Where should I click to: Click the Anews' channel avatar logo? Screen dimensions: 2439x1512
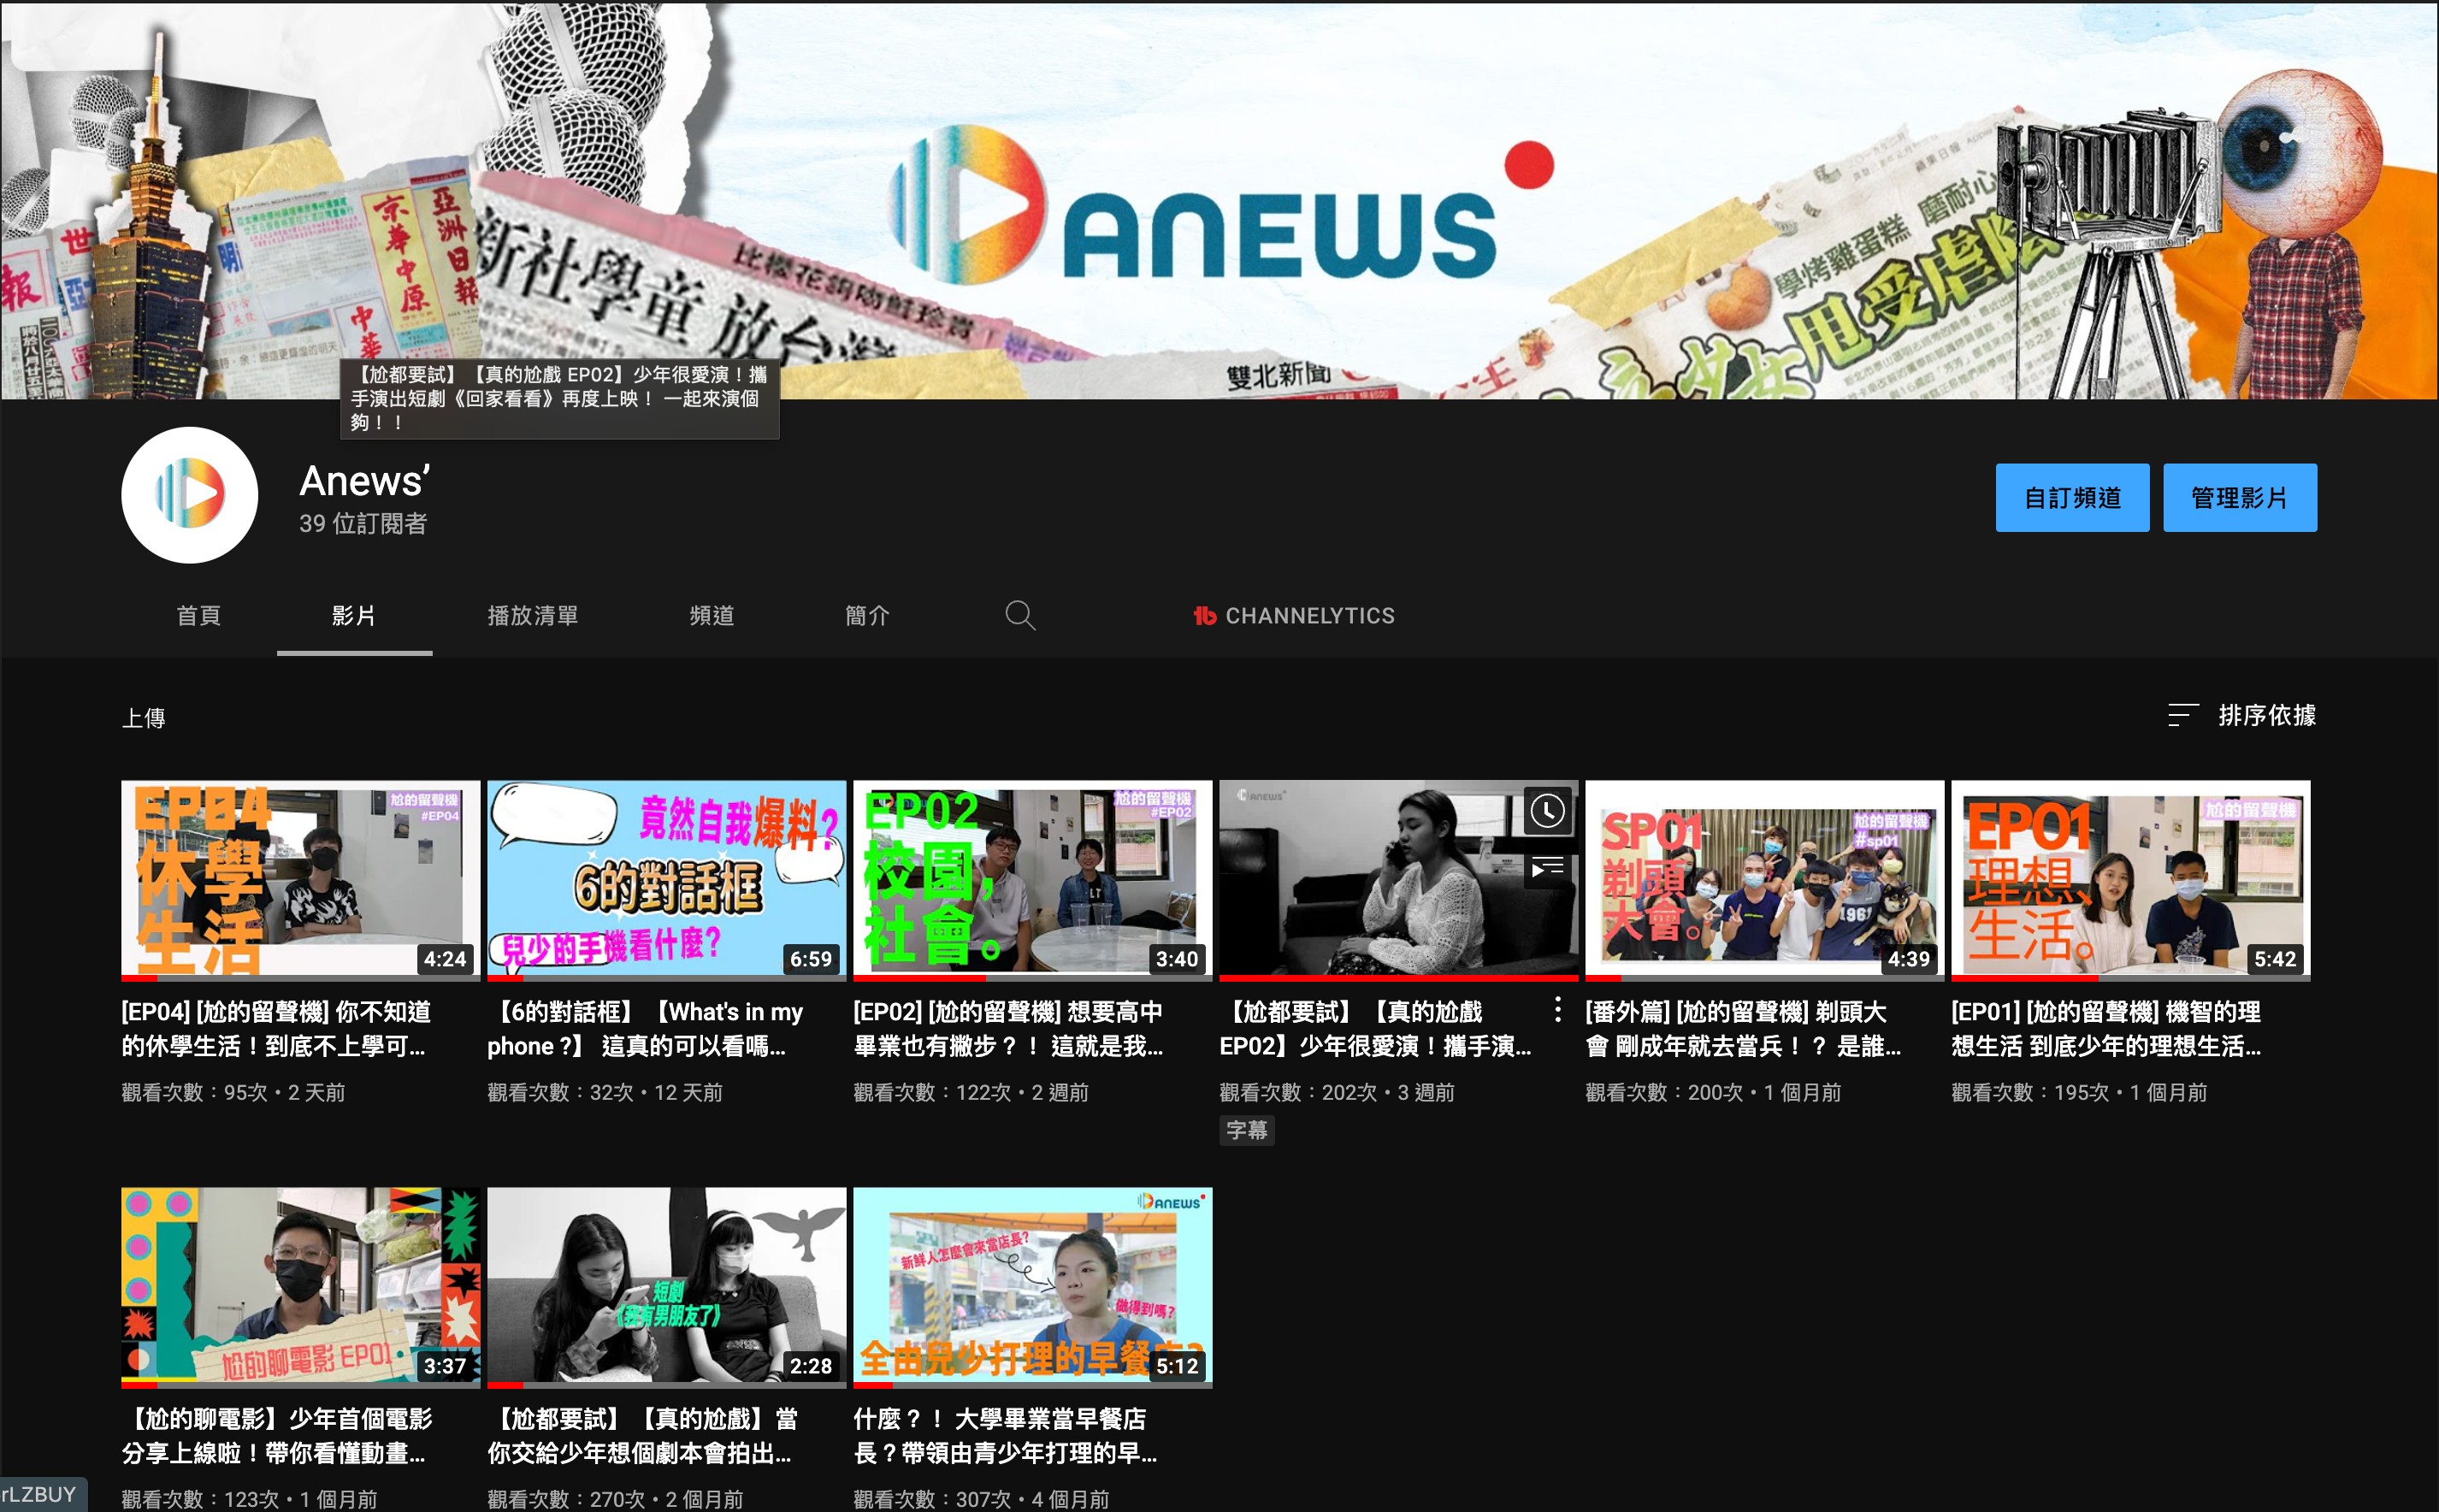coord(189,495)
